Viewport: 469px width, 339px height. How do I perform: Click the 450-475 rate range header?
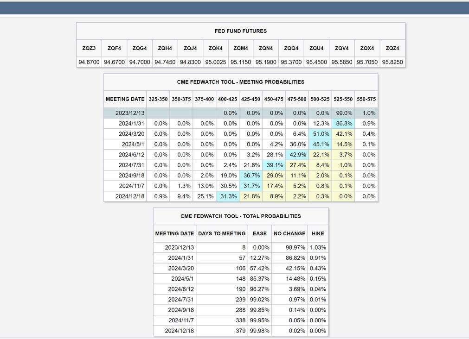(274, 99)
